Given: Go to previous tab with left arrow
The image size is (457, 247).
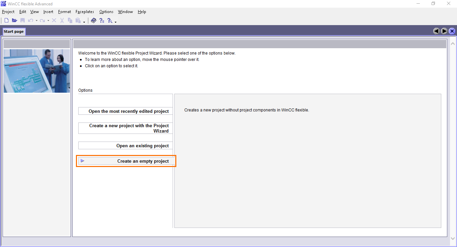Looking at the screenshot, I should coord(436,31).
